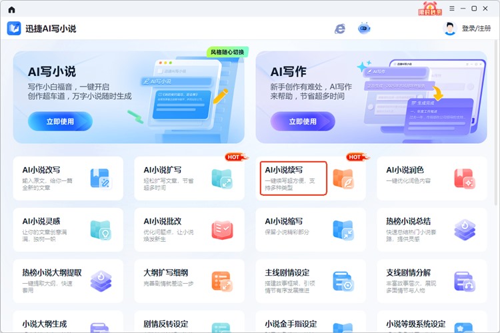Open 小说金手指设定 title
The width and height of the screenshot is (500, 333).
(291, 324)
